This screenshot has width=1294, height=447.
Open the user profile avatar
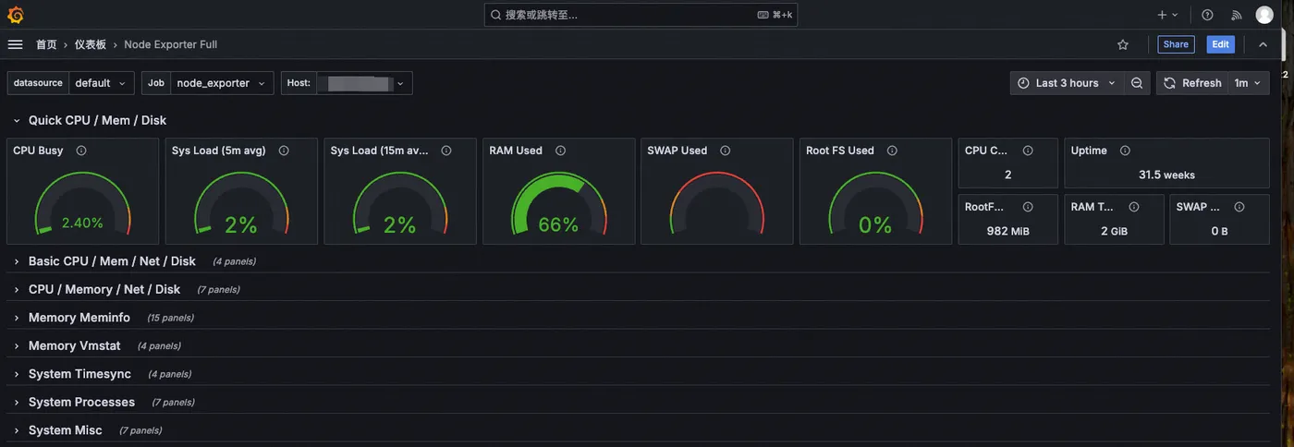(x=1264, y=15)
